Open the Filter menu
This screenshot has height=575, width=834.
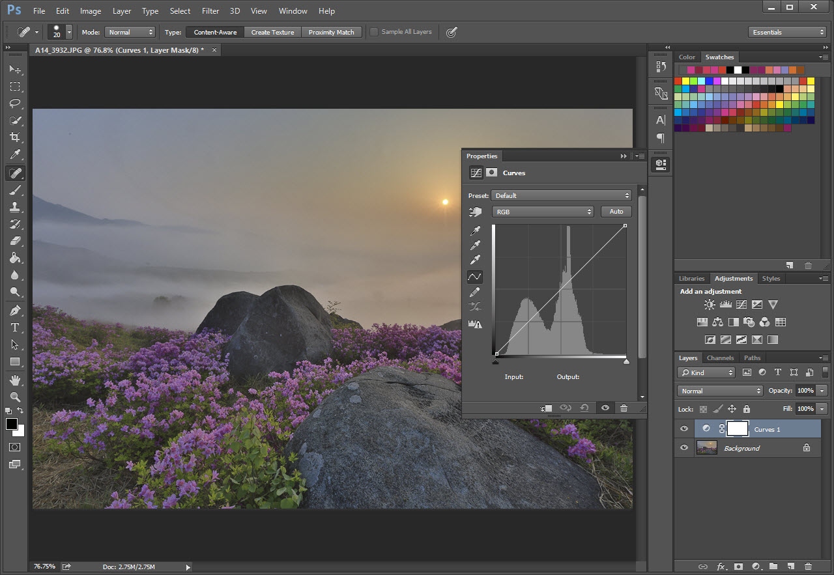click(210, 10)
